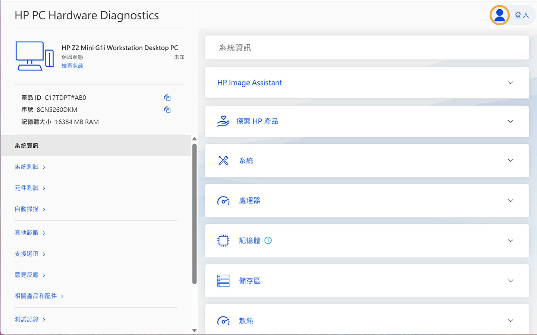Expand the 記憶體 section chevron

click(x=510, y=240)
